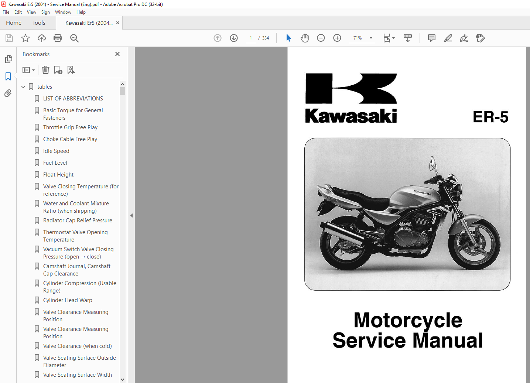Viewport: 530px width, 383px height.
Task: Open the Attachments paperclip panel
Action: 8,93
